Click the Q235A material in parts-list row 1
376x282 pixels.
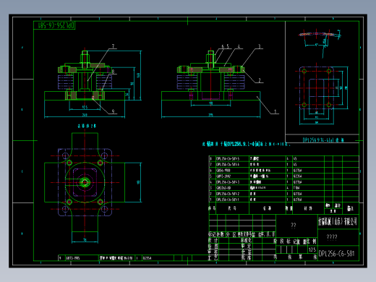tap(297, 200)
